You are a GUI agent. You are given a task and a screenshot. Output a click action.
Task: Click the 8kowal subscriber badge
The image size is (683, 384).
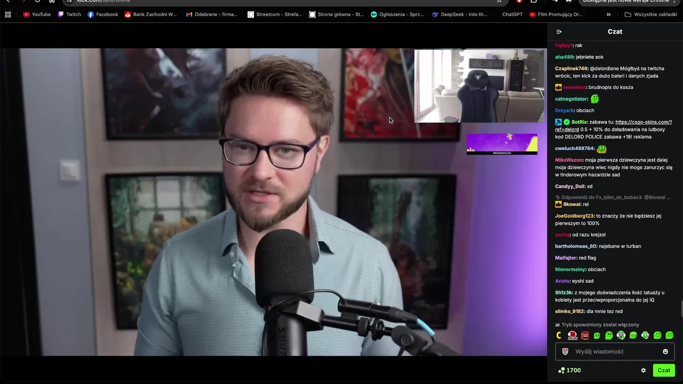point(559,204)
